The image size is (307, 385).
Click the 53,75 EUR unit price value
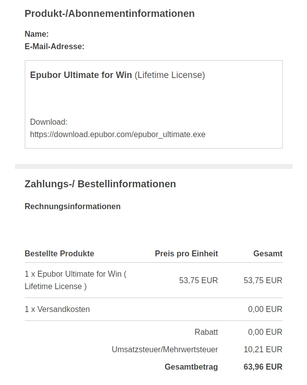click(x=198, y=280)
